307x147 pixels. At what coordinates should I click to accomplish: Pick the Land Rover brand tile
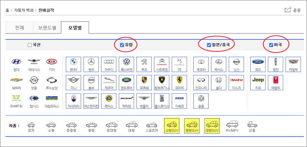pos(127,83)
